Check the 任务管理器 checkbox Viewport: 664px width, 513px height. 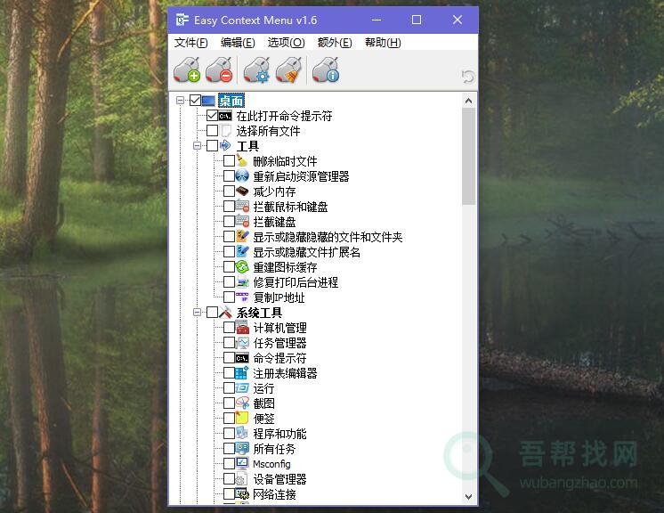[x=230, y=343]
